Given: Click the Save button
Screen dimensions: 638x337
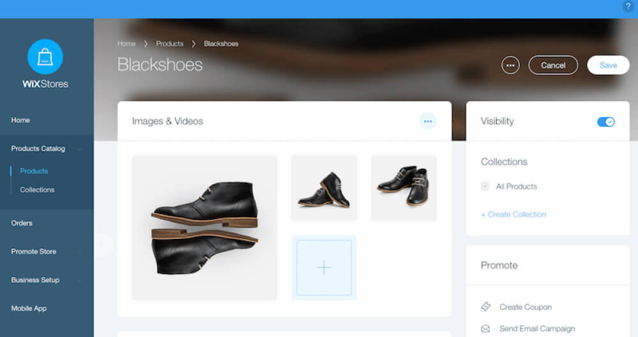Looking at the screenshot, I should click(x=608, y=66).
